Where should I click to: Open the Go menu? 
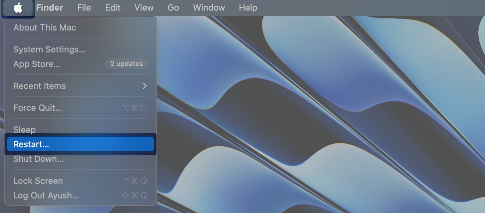173,8
